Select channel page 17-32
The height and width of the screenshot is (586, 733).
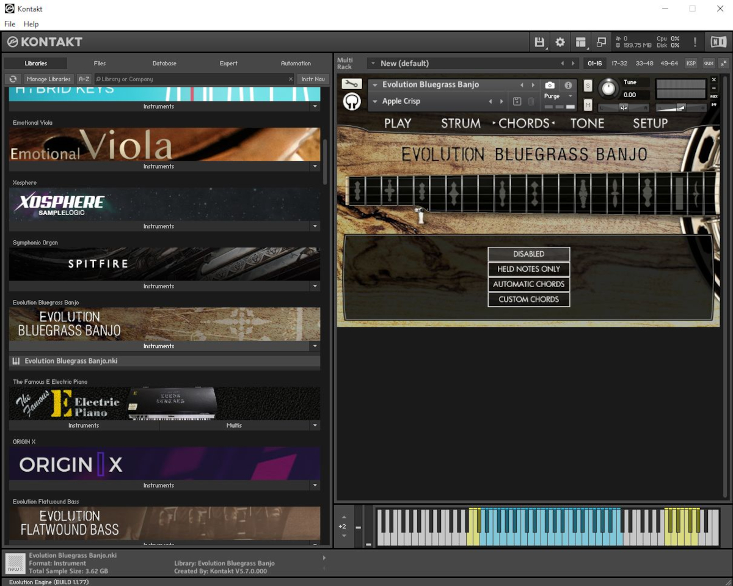[x=619, y=64]
